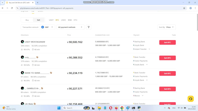Open the USDT-MOSTAGANEM advertiser profile link
This screenshot has width=198, height=111.
[x=35, y=42]
